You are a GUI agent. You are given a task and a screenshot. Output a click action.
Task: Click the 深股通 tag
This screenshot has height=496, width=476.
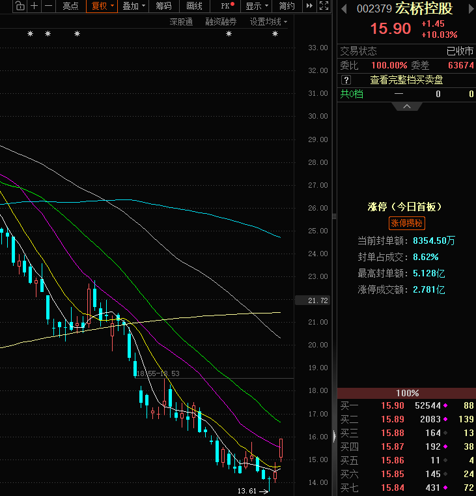[x=181, y=22]
